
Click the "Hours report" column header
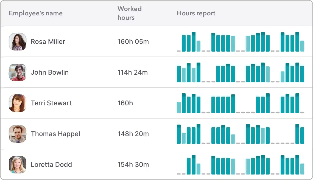[196, 13]
